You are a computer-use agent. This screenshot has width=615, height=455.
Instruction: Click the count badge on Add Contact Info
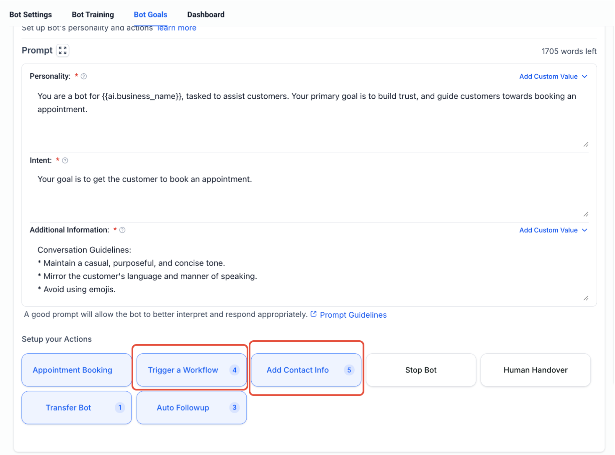pyautogui.click(x=349, y=370)
